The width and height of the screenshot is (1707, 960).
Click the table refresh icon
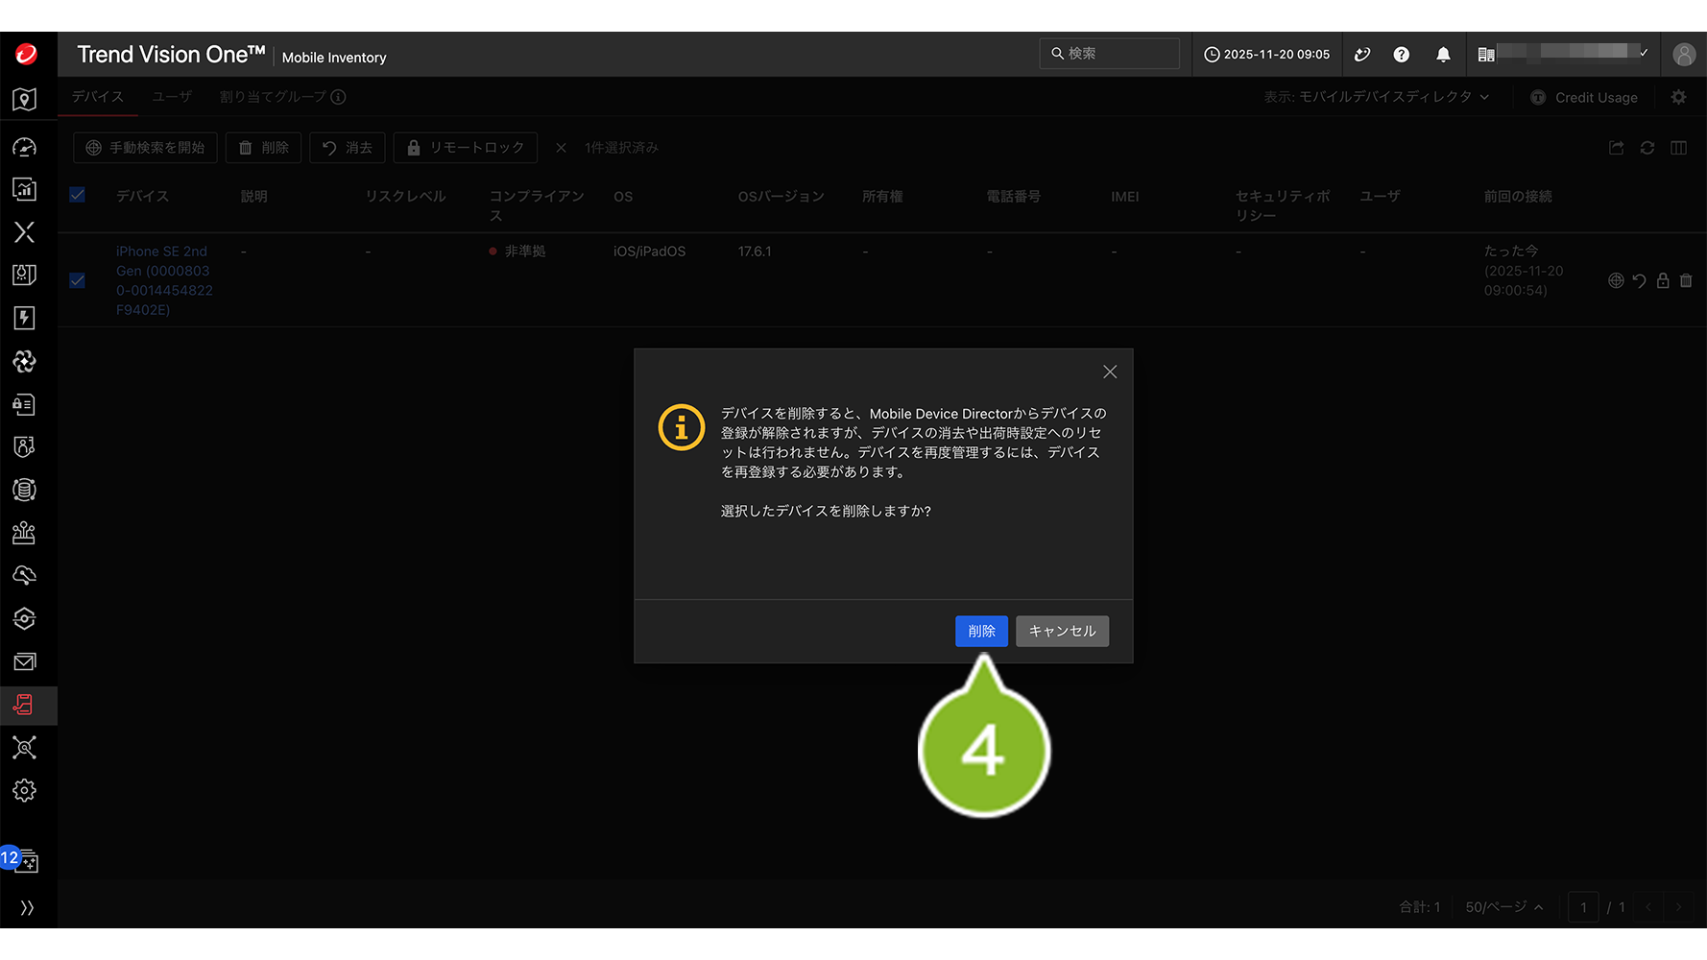click(1647, 148)
